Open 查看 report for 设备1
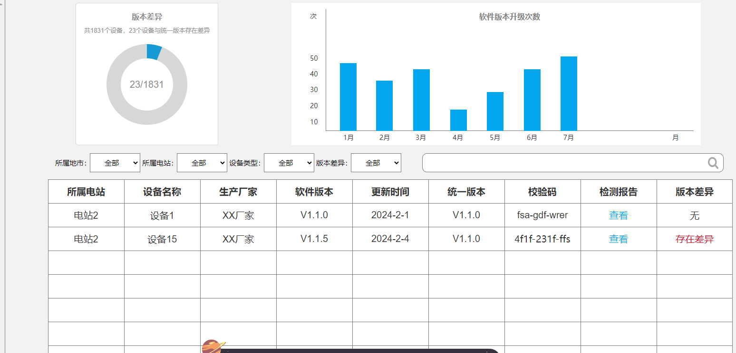This screenshot has height=353, width=736. tap(619, 215)
